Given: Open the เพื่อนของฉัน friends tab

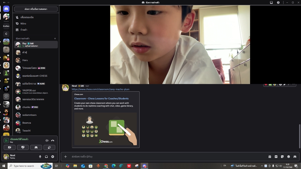Looking at the screenshot, I should 27,17.
